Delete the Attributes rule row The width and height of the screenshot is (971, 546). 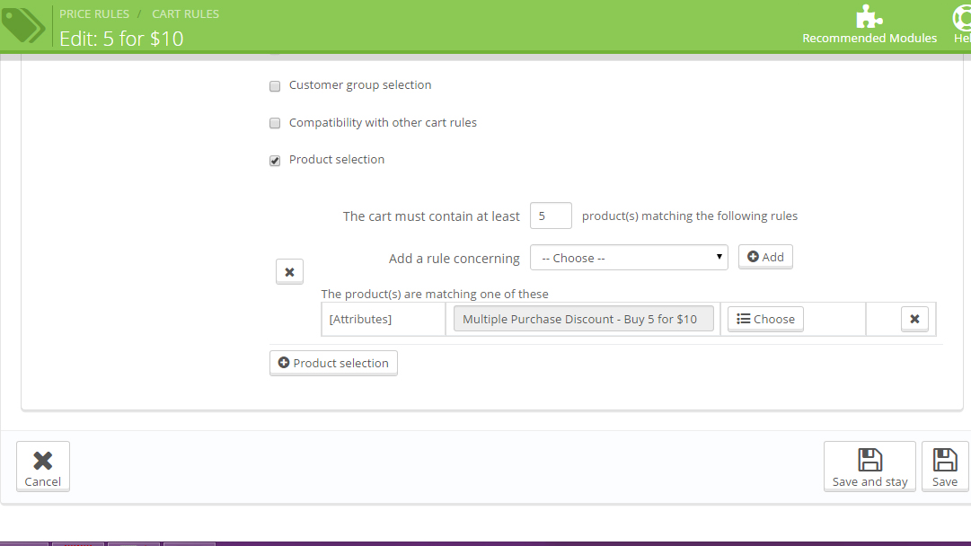tap(914, 319)
